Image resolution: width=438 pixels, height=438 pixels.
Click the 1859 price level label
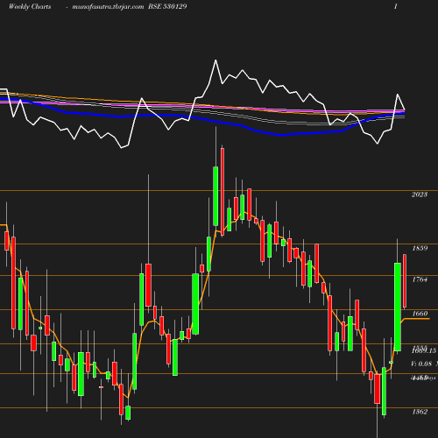[x=420, y=248]
